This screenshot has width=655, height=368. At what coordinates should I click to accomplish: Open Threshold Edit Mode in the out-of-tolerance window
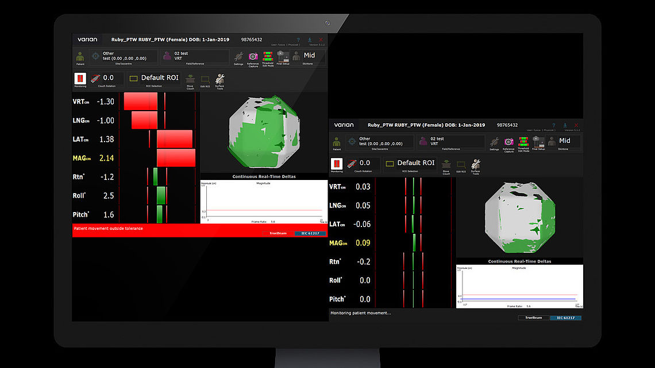[268, 57]
